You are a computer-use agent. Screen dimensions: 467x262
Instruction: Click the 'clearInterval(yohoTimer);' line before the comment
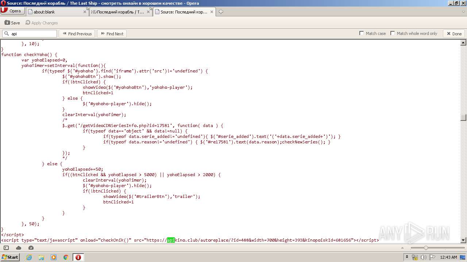pos(94,115)
